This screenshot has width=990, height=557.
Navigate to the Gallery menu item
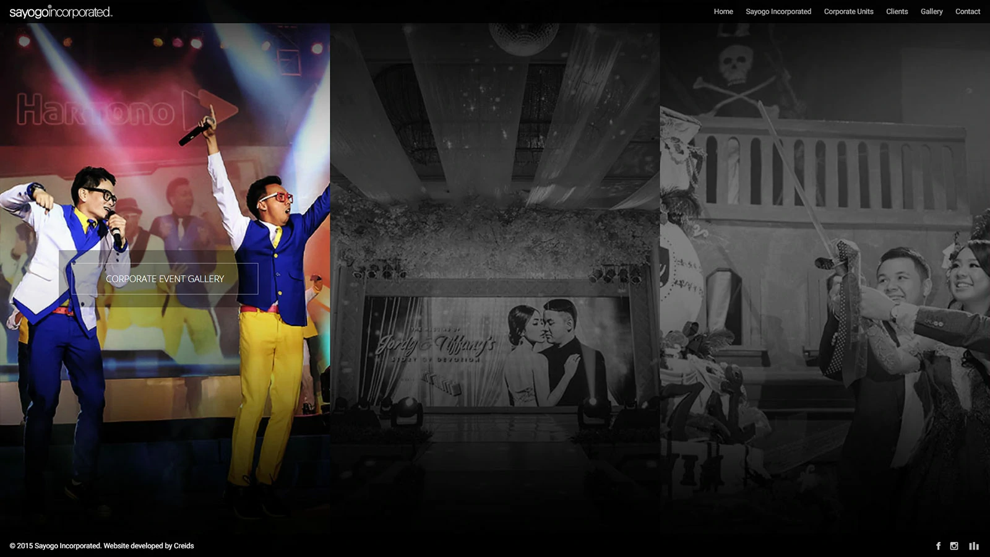click(x=931, y=12)
